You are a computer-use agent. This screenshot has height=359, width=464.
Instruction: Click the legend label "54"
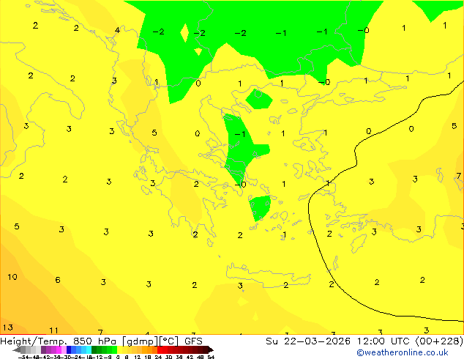pos(211,357)
